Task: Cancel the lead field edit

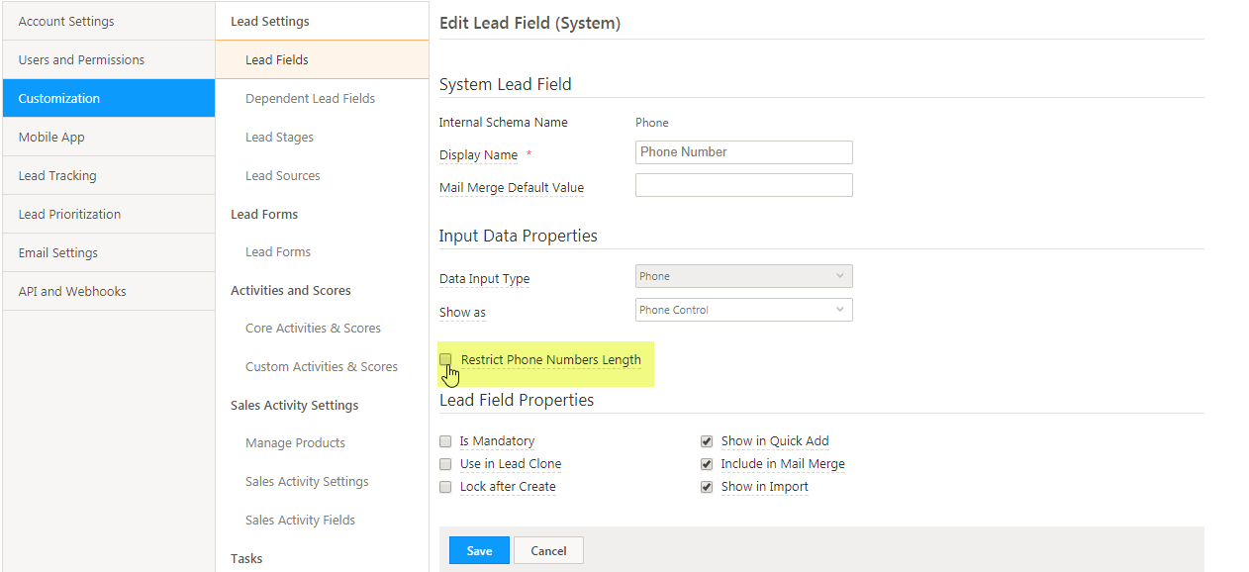Action: tap(548, 550)
